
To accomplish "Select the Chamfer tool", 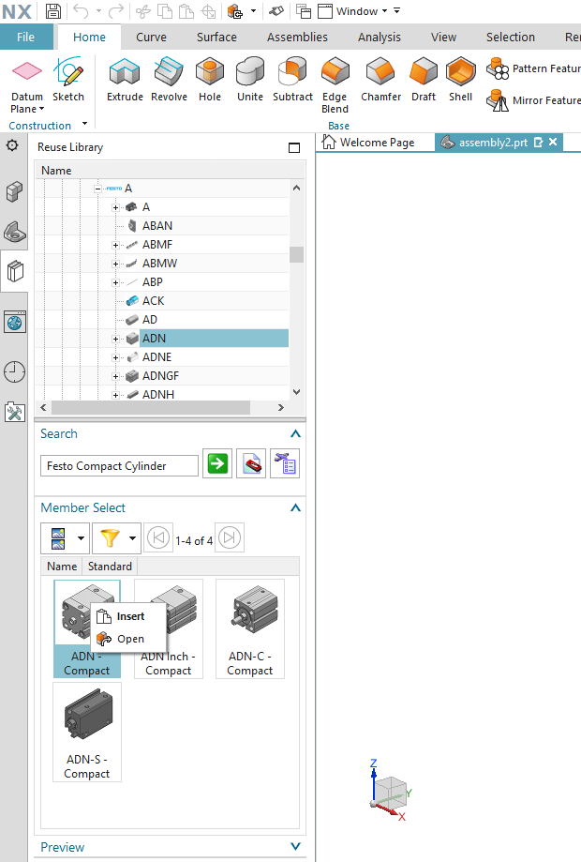I will pos(380,79).
